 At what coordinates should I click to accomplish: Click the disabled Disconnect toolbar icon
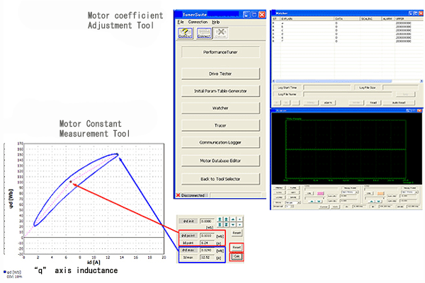220,33
